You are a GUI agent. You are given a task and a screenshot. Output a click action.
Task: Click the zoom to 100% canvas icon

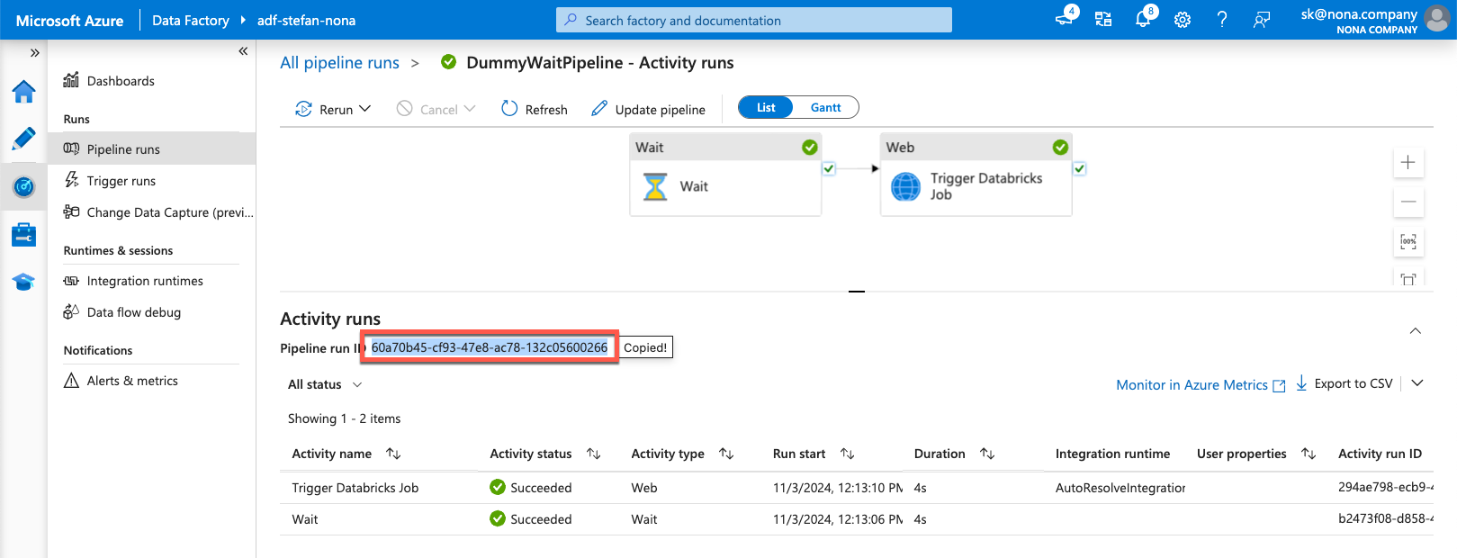(x=1408, y=241)
